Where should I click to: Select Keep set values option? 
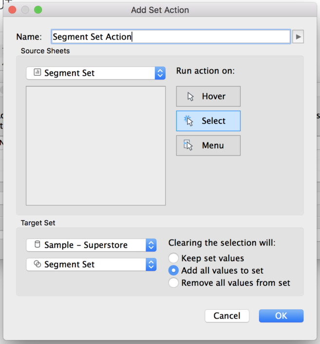pos(173,258)
